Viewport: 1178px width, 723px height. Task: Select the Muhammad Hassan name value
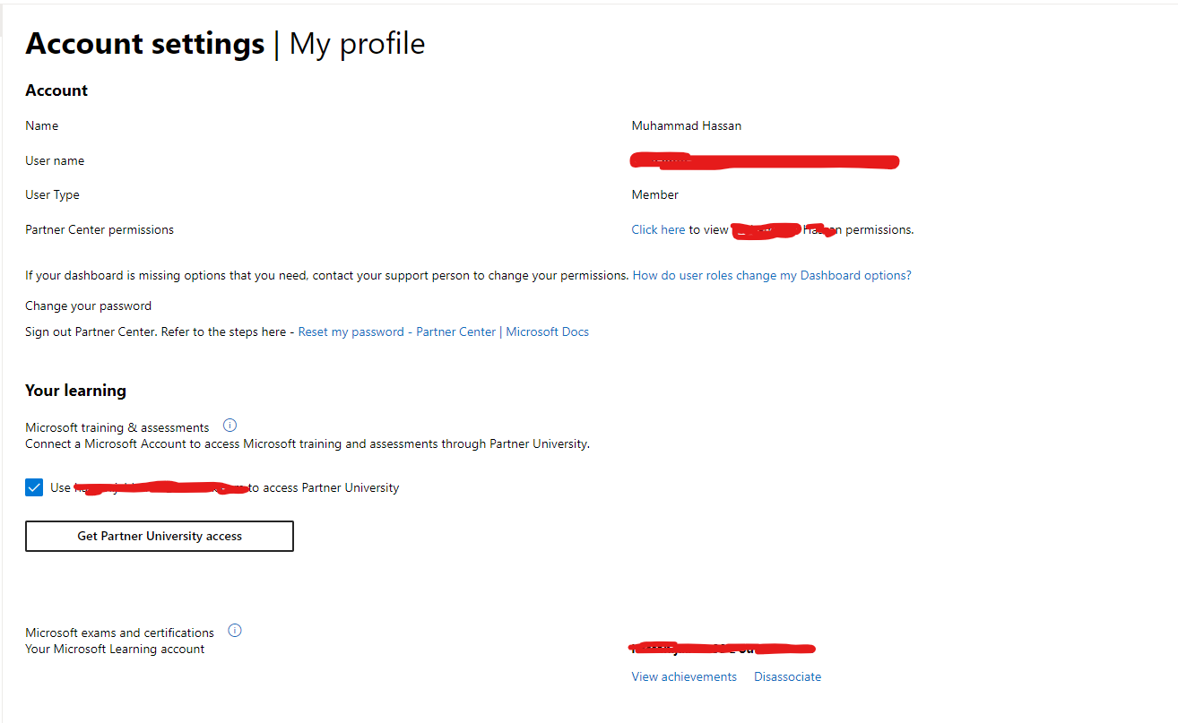point(687,125)
